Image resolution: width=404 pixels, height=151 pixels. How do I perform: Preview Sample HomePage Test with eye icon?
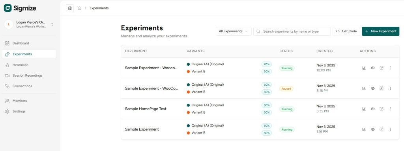(x=372, y=109)
